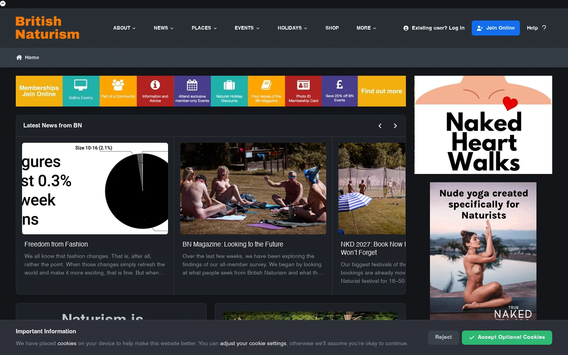Click the British Naturism logo
The image size is (568, 355).
tap(47, 28)
